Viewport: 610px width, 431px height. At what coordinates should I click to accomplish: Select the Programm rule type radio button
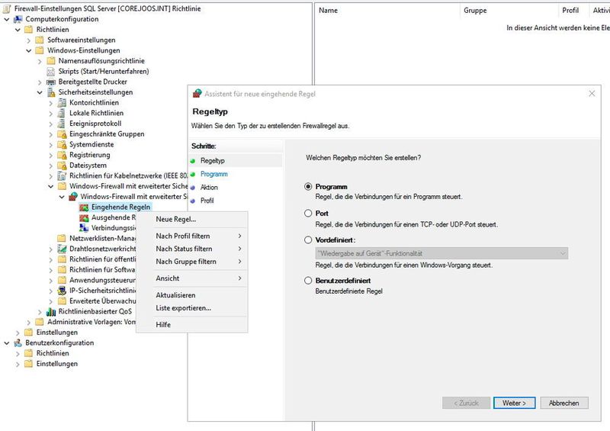tap(308, 186)
